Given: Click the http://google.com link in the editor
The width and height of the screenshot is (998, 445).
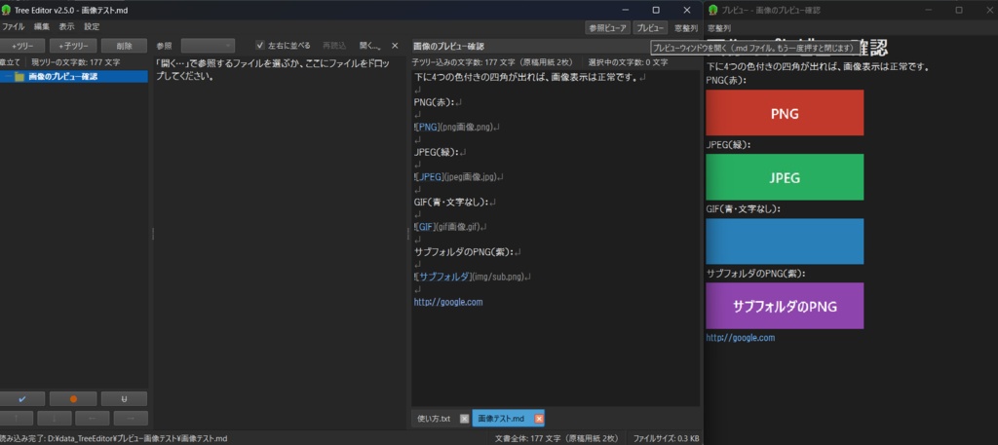Looking at the screenshot, I should [x=448, y=302].
